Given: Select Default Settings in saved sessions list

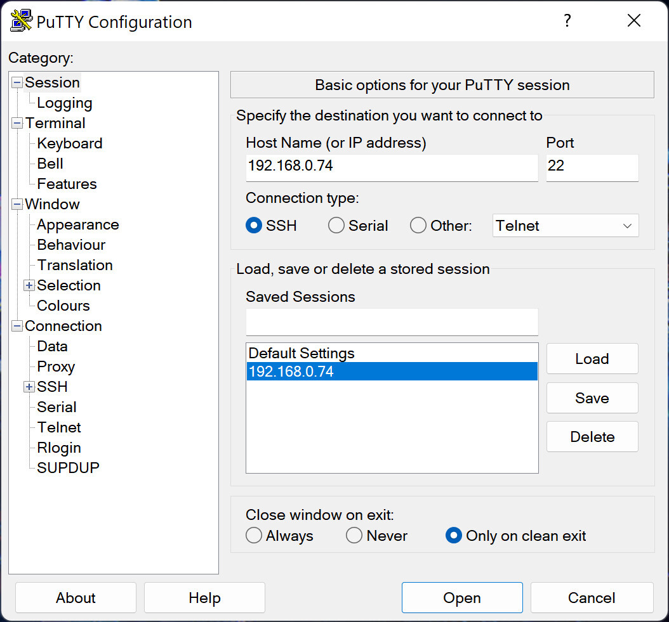Looking at the screenshot, I should (x=301, y=353).
